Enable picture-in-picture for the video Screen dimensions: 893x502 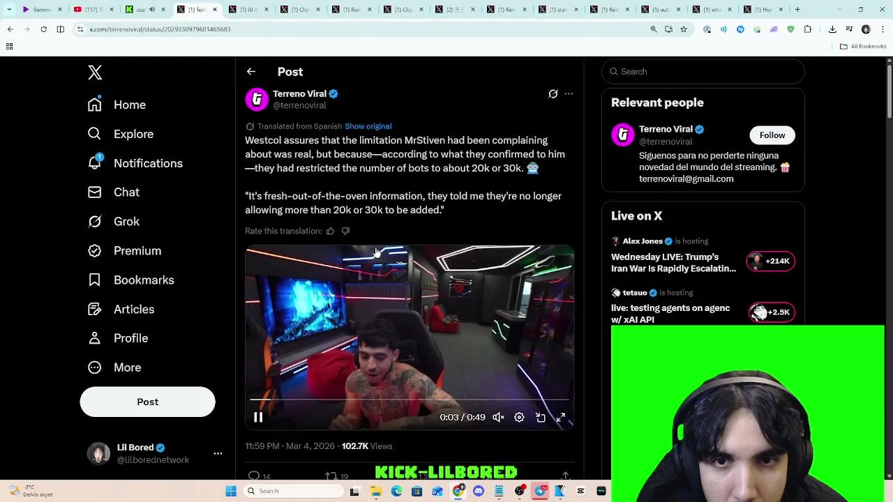click(x=540, y=417)
